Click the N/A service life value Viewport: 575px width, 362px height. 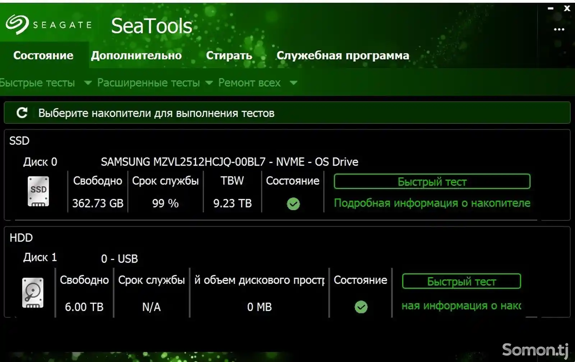[x=151, y=307]
